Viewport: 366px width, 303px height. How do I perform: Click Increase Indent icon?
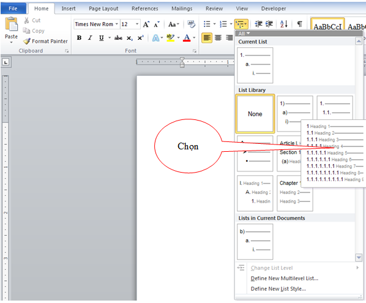tap(269, 24)
